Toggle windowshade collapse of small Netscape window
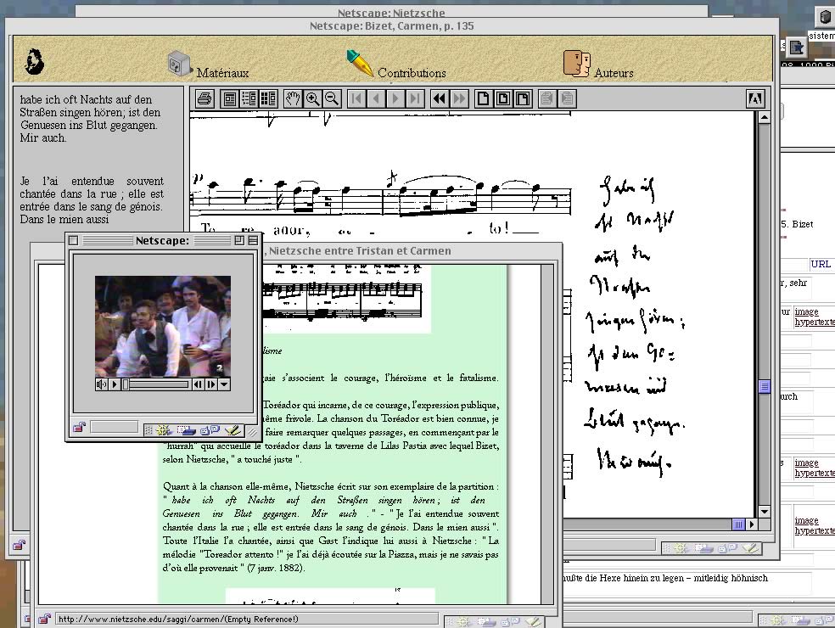The height and width of the screenshot is (628, 835). (253, 240)
